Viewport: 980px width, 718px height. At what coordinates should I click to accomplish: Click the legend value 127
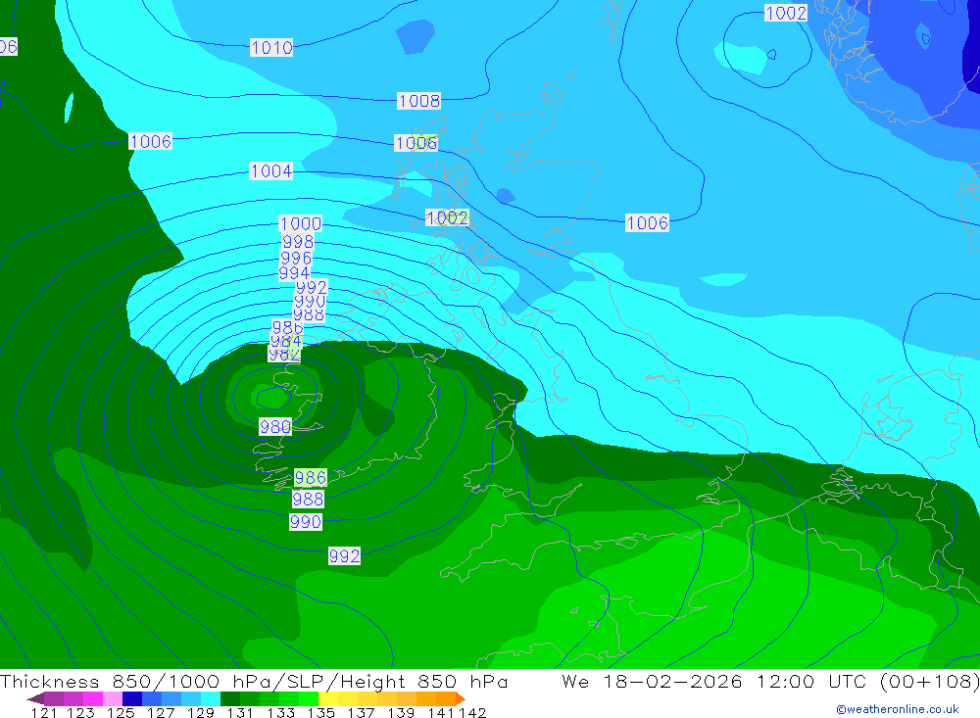161,713
